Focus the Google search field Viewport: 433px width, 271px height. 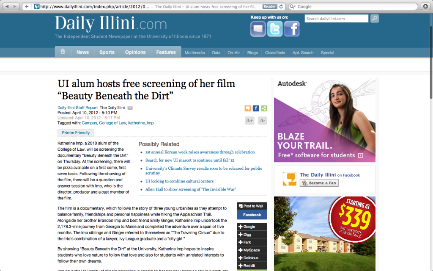(x=353, y=6)
